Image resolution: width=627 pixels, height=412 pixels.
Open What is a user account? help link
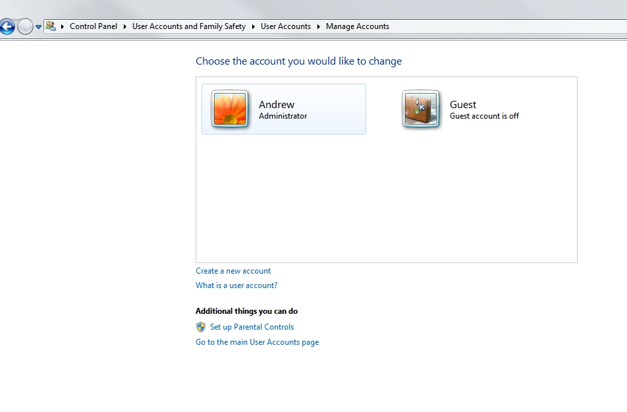click(x=236, y=285)
